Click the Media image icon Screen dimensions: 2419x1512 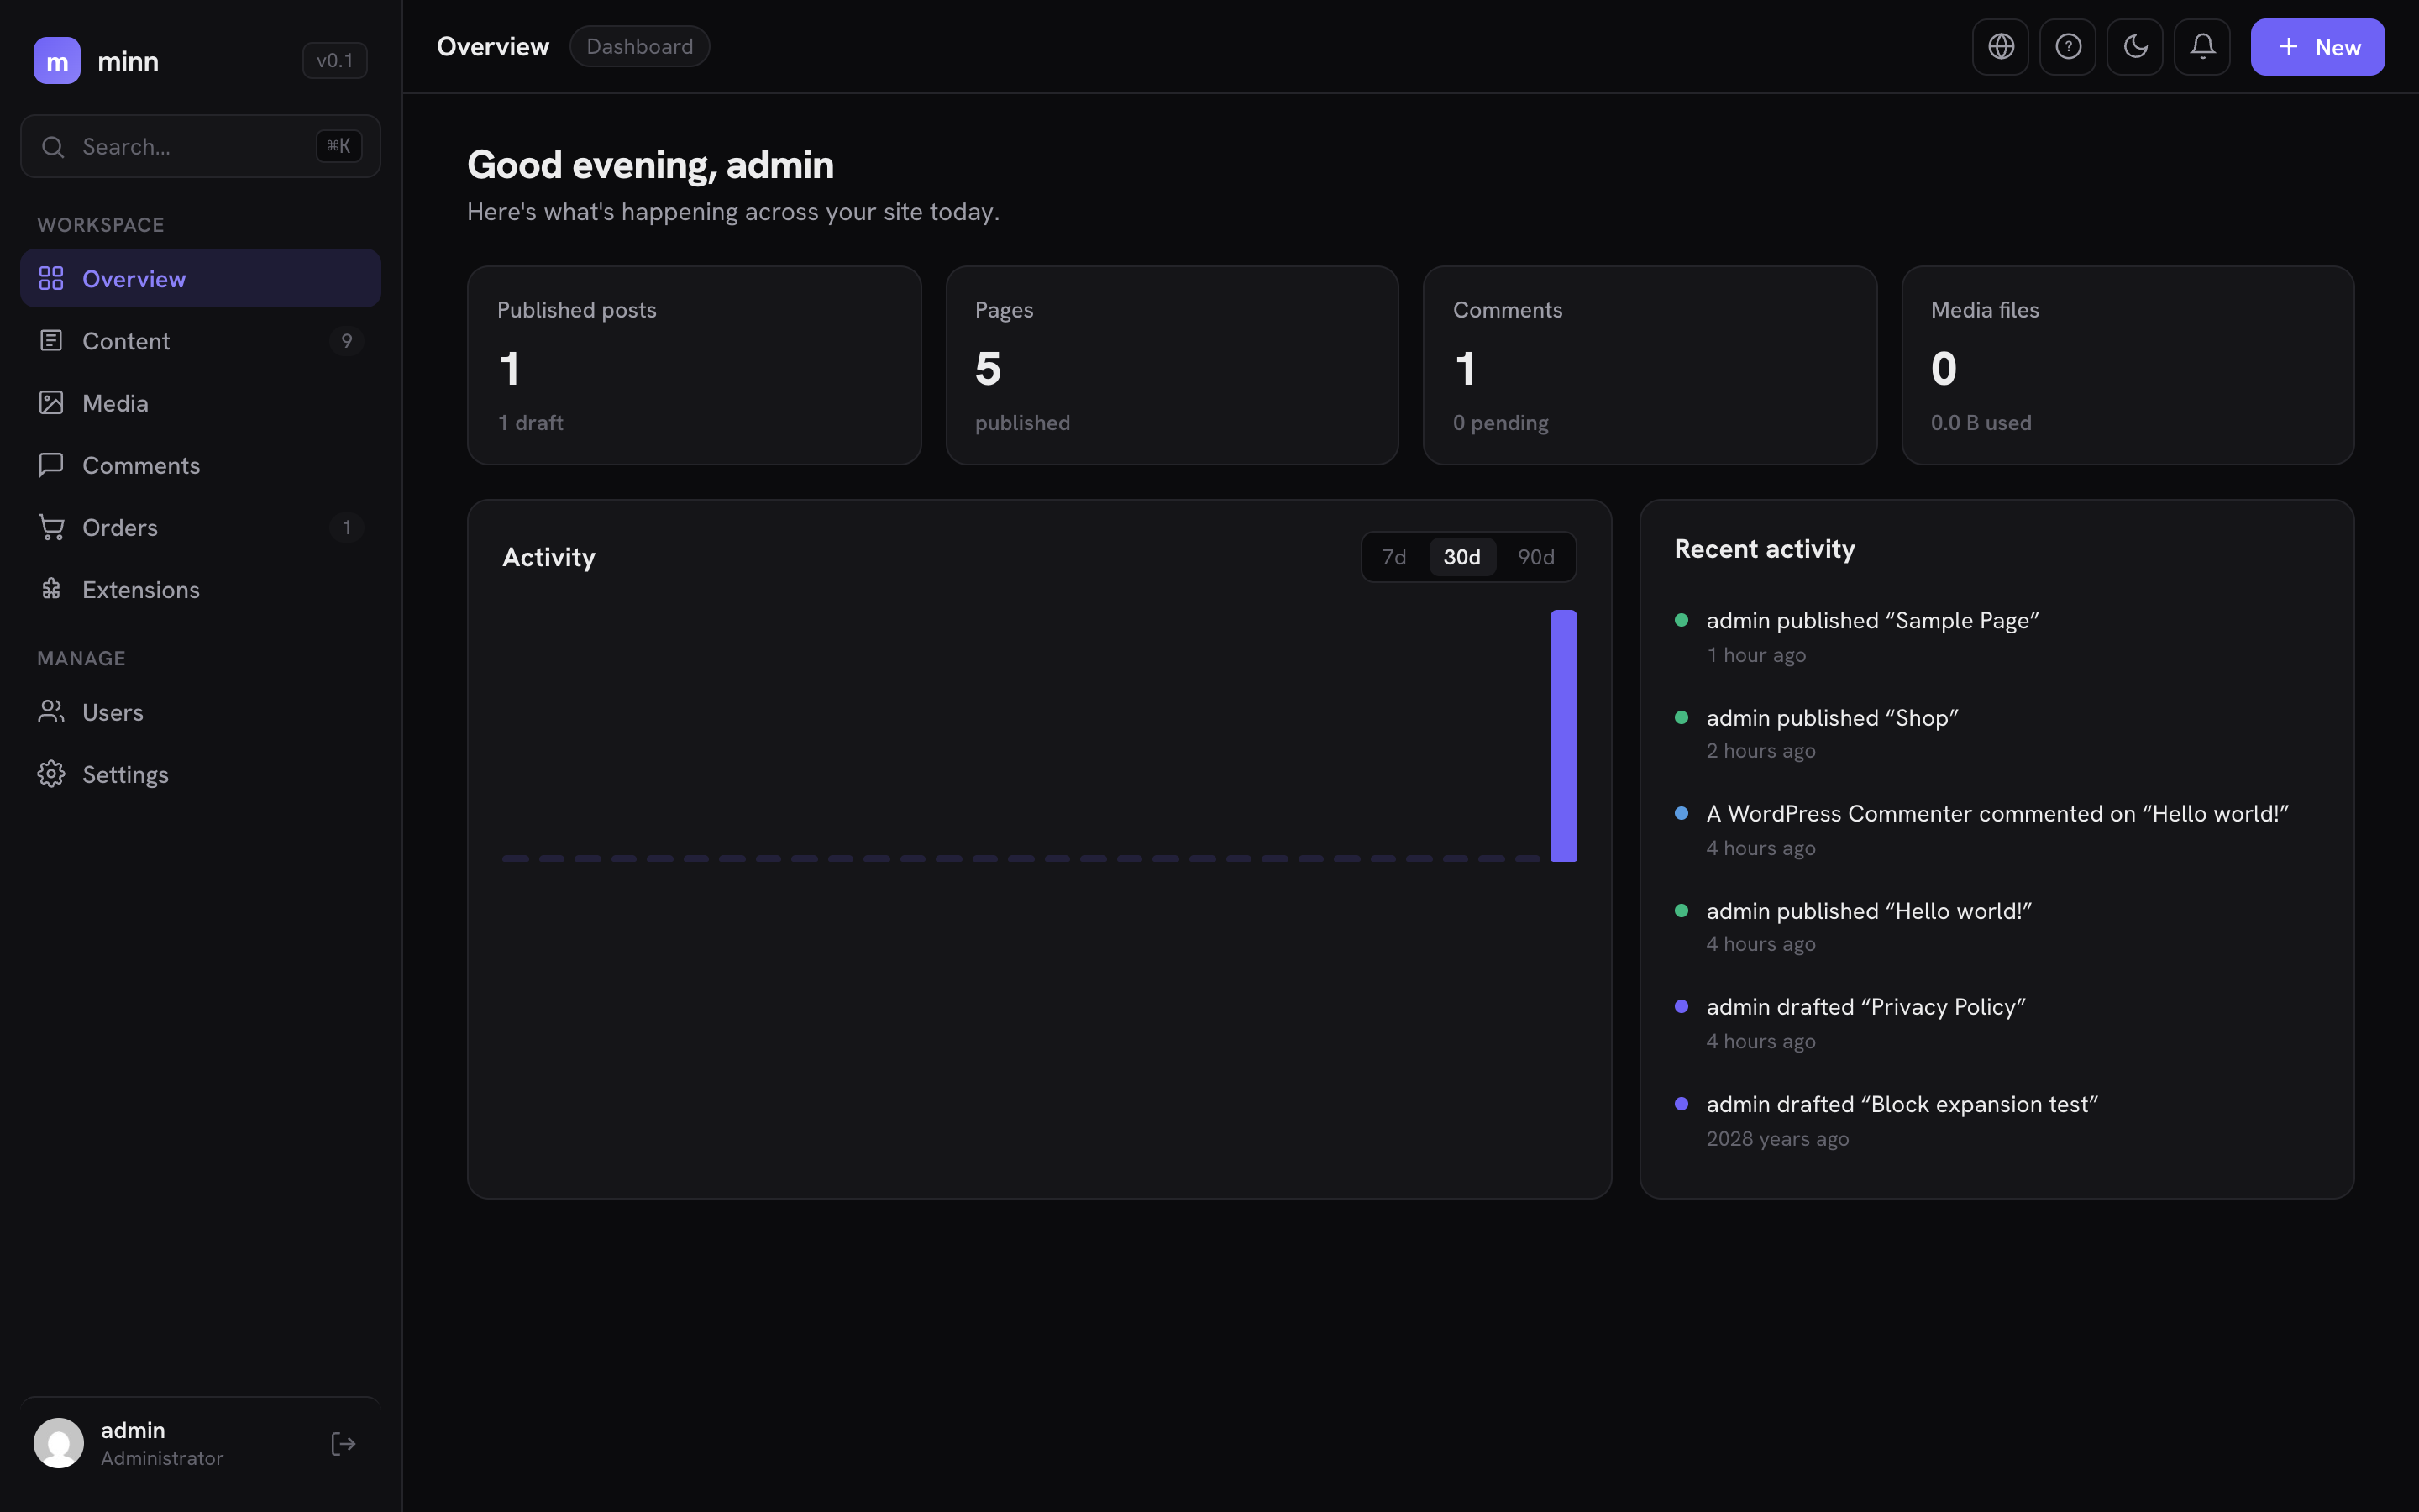[51, 402]
